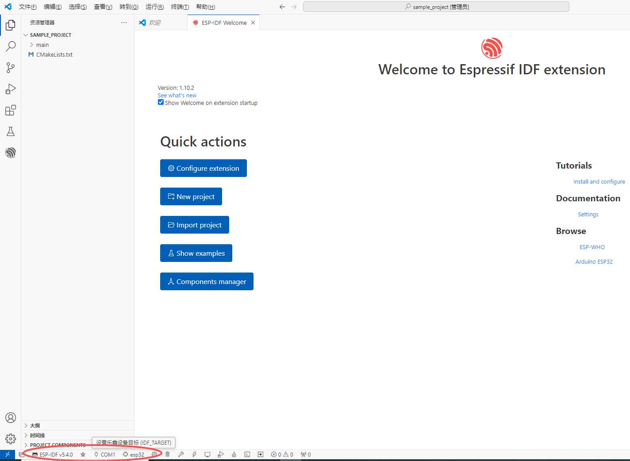Screen dimensions: 630x461
Task: Click the wrench build project icon
Action: click(x=181, y=454)
